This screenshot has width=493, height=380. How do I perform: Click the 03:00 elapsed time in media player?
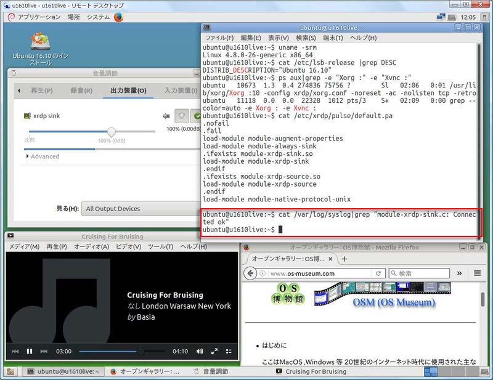tap(64, 351)
